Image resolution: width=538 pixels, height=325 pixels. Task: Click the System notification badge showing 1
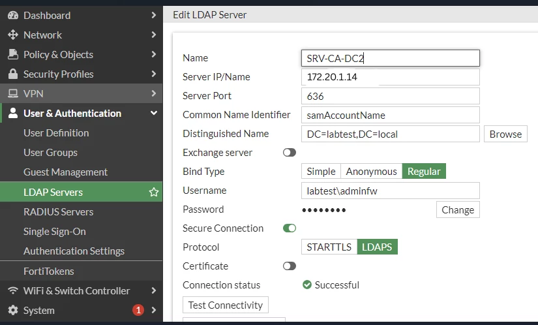coord(138,310)
